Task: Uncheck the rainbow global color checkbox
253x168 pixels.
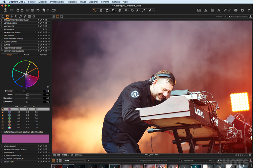Action: click(x=2, y=128)
